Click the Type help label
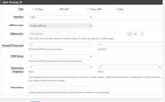 coord(21,9)
